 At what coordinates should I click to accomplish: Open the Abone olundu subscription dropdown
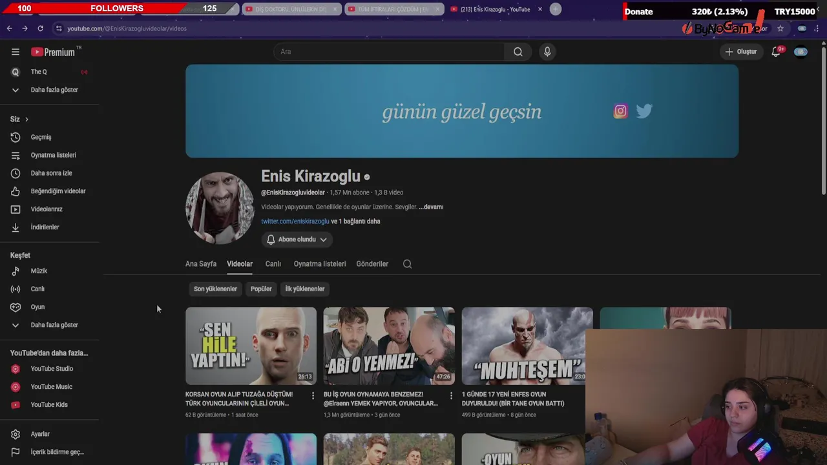tap(297, 240)
